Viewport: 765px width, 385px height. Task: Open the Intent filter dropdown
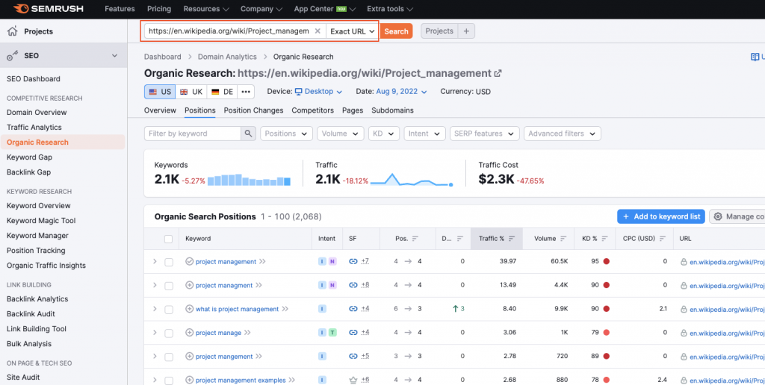424,134
